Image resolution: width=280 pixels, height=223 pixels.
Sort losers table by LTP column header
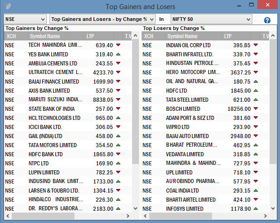228,36
